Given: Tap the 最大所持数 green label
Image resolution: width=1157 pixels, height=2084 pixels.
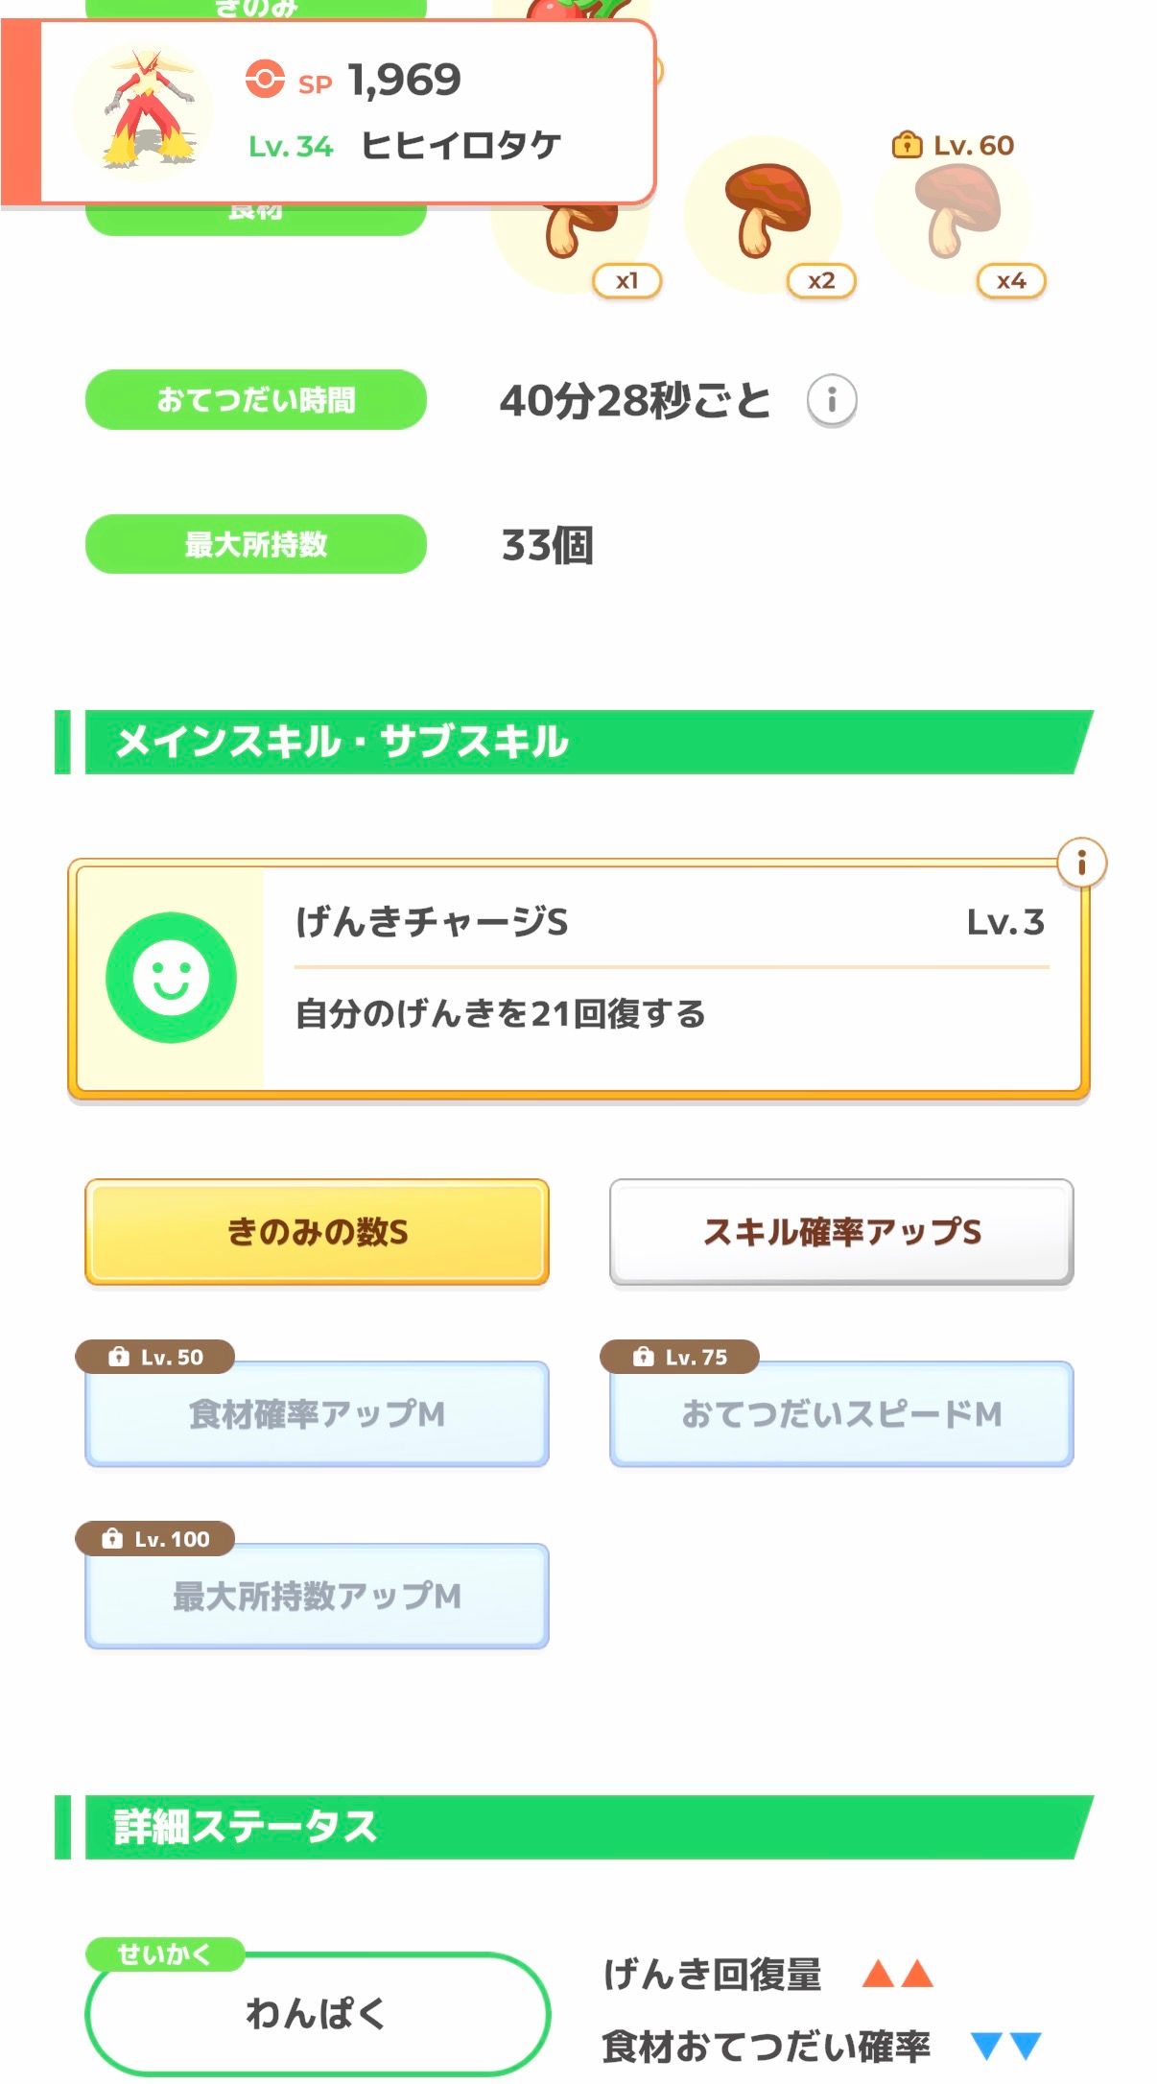Looking at the screenshot, I should [256, 544].
